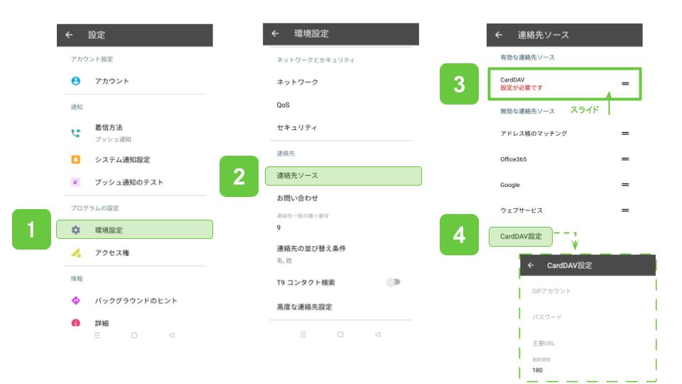Click the blue アカウント person icon
682x384 pixels.
click(x=75, y=82)
